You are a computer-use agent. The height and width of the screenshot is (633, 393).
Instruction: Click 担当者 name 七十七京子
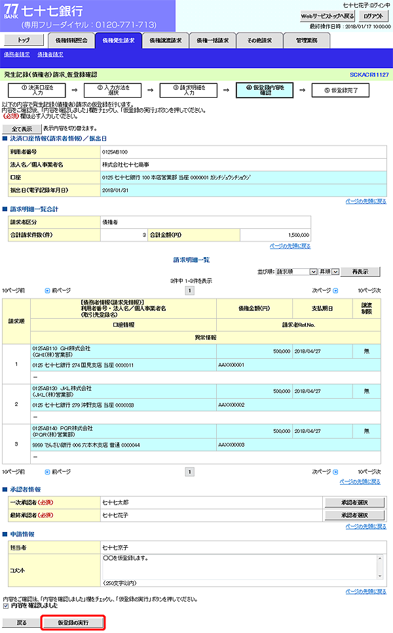[115, 548]
